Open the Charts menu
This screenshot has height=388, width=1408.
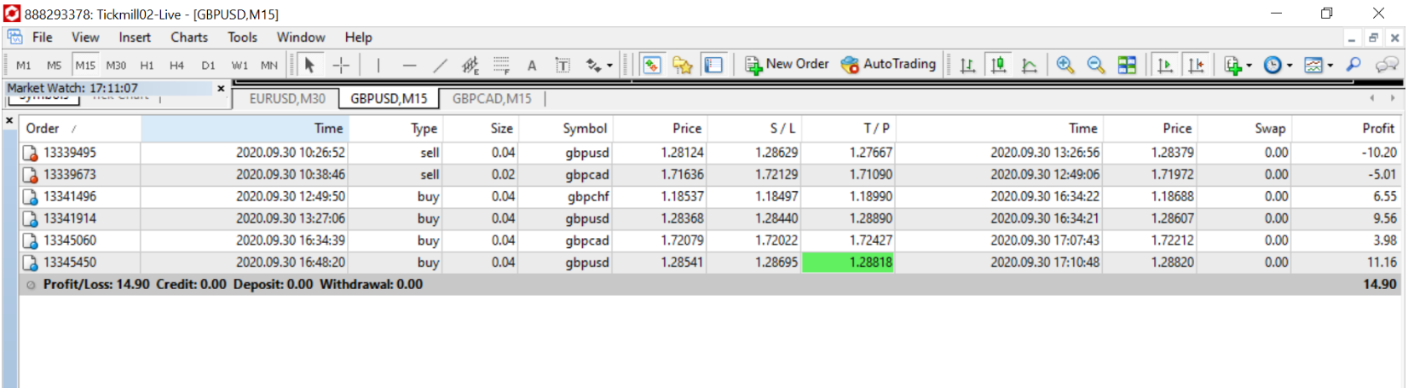tap(188, 38)
